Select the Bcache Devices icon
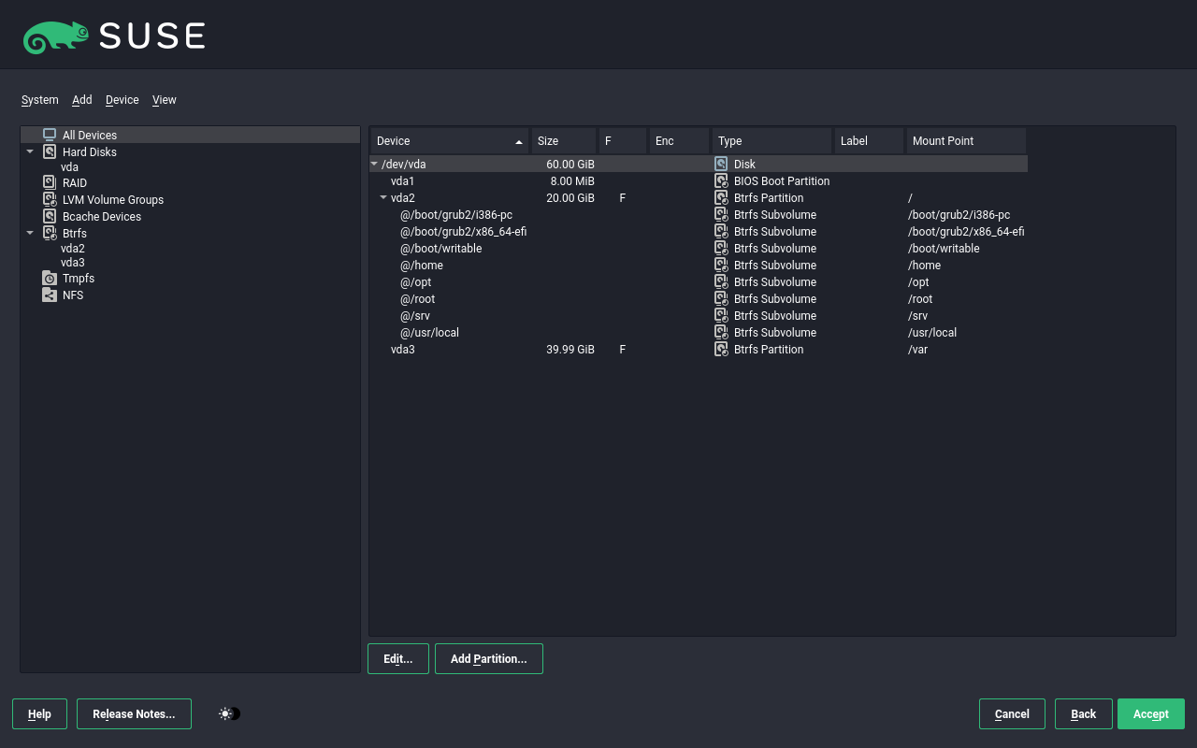The image size is (1197, 748). point(50,216)
